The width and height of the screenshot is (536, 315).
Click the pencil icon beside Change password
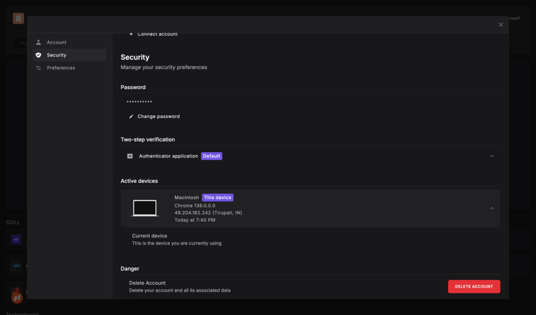click(131, 117)
